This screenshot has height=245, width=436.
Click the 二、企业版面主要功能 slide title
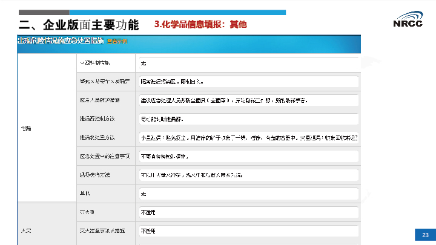(79, 24)
